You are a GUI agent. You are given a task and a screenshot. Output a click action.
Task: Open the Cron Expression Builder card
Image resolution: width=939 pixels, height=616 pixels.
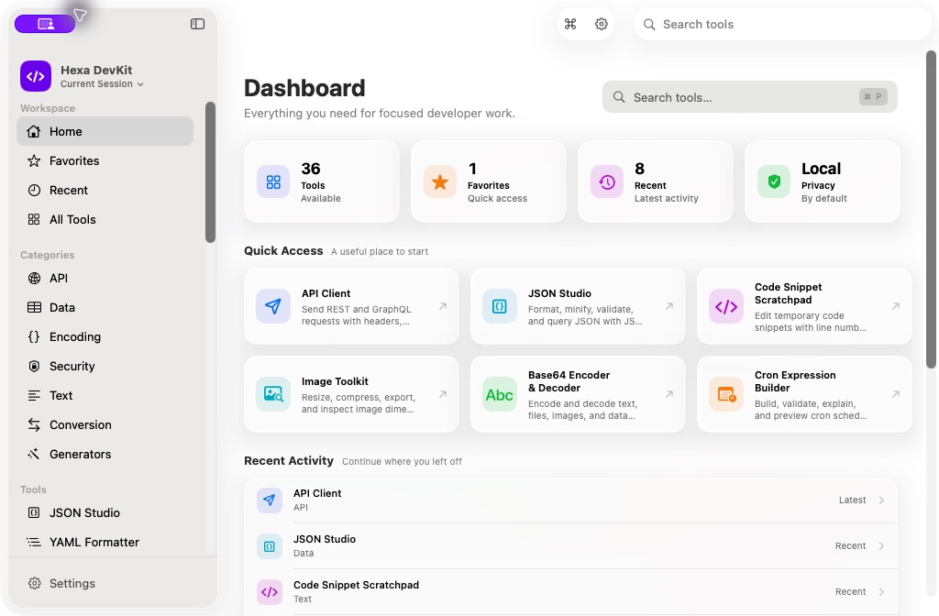point(804,394)
